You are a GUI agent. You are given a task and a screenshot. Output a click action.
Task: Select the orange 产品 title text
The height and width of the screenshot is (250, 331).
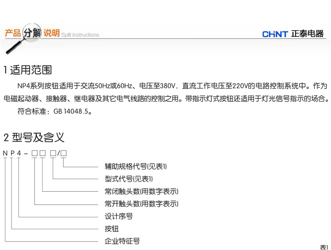12,33
